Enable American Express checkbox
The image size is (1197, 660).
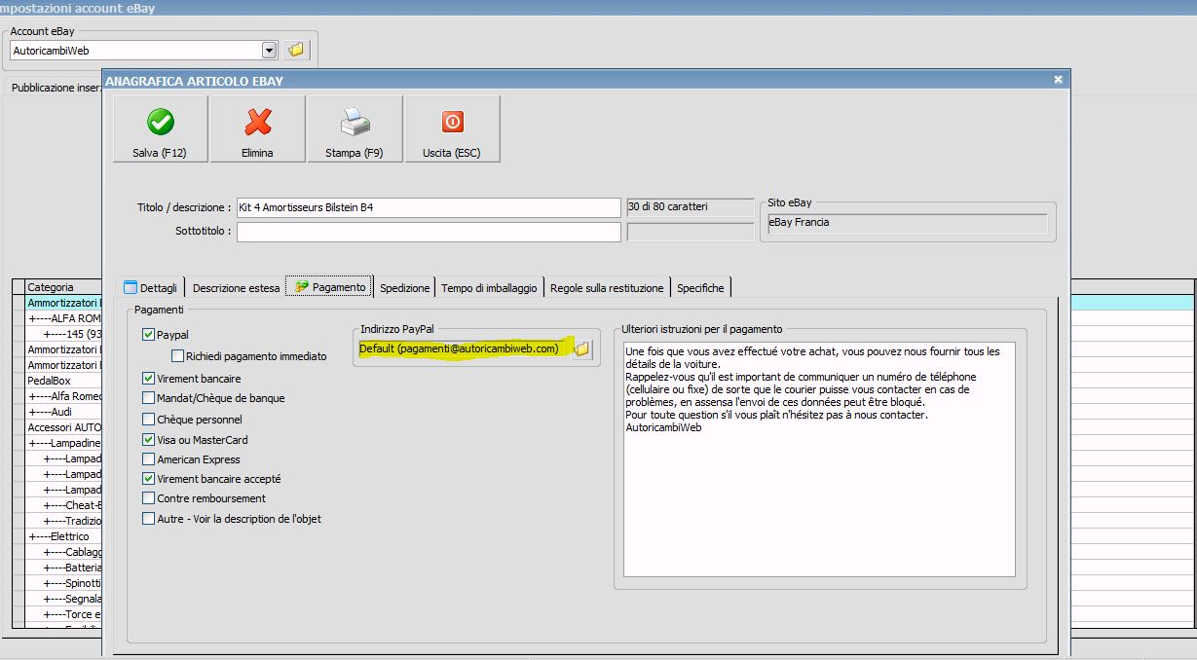(149, 459)
